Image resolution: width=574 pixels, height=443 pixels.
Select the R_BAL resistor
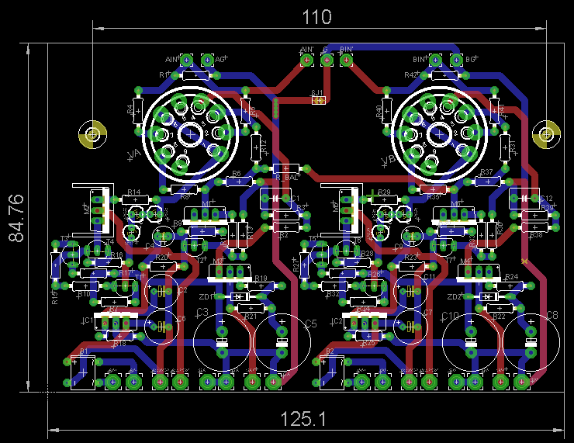click(x=286, y=169)
